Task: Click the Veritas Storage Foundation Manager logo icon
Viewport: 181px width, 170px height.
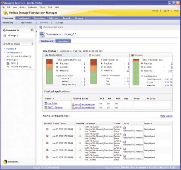Action: (6, 12)
